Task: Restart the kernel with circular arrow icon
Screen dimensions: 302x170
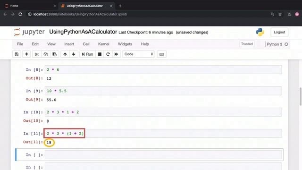Action: click(x=108, y=54)
